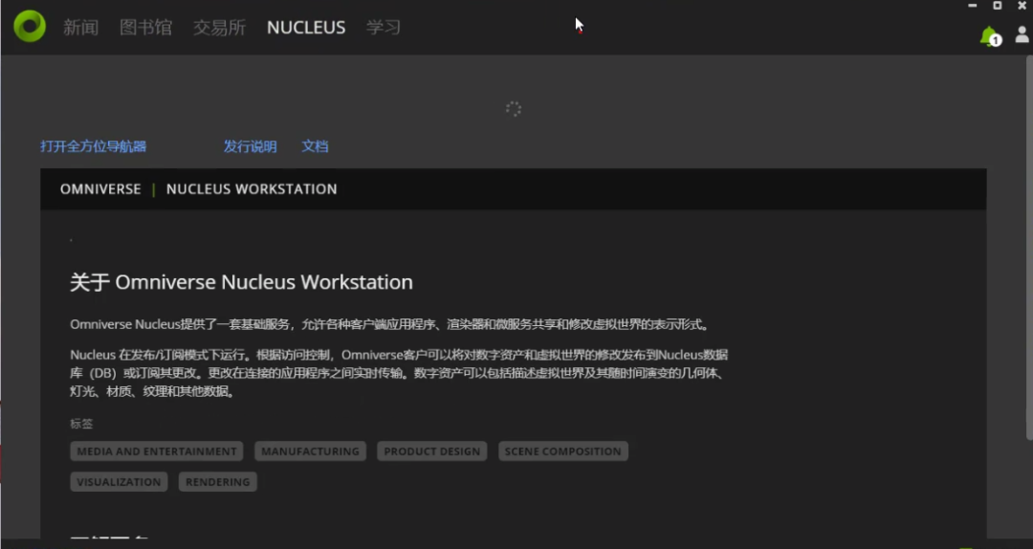The width and height of the screenshot is (1033, 549).
Task: Go to the 交易所 tab
Action: tap(219, 28)
